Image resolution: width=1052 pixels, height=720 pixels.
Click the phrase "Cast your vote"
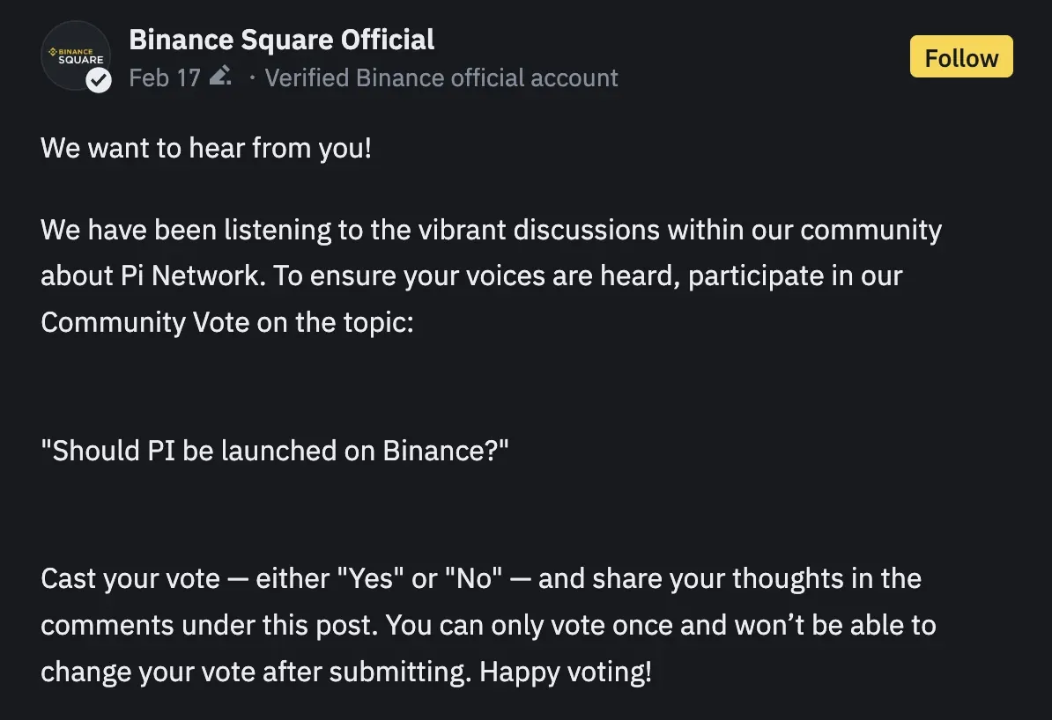pyautogui.click(x=130, y=579)
